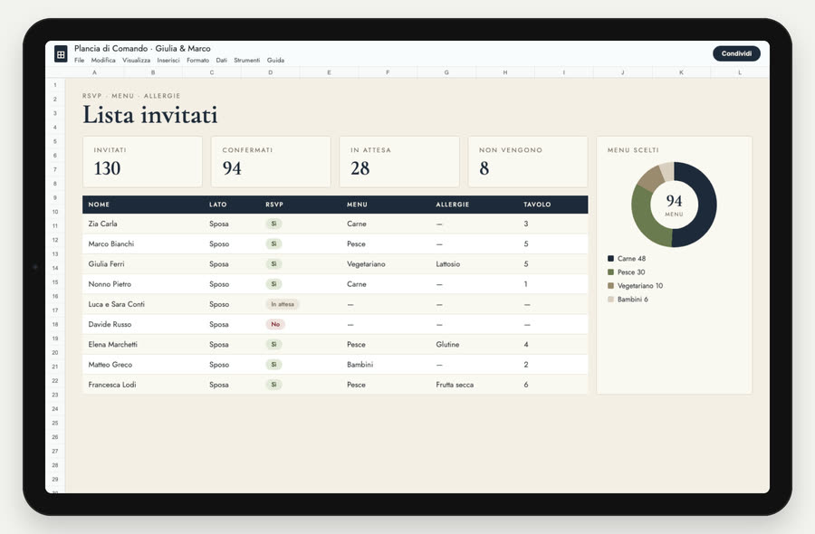Click the Pesce 30 legend swatch
Screen dimensions: 815x534
tap(610, 272)
